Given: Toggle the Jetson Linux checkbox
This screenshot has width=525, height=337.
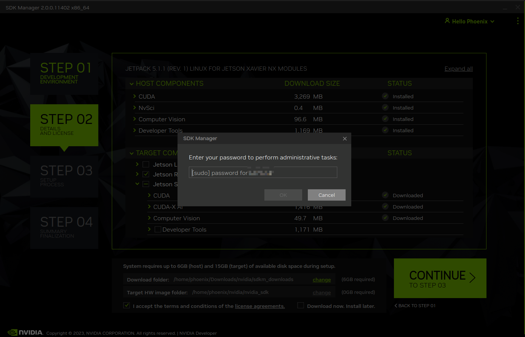Looking at the screenshot, I should coord(145,164).
